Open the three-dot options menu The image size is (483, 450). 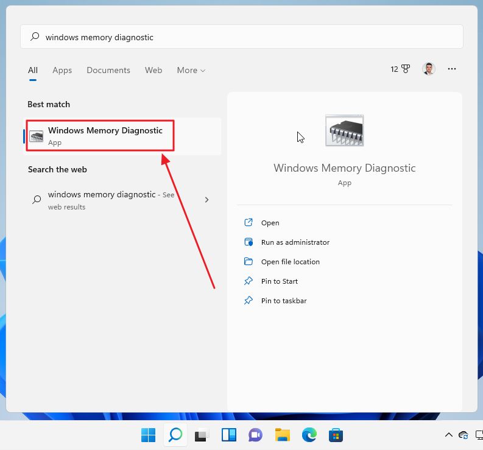coord(451,69)
